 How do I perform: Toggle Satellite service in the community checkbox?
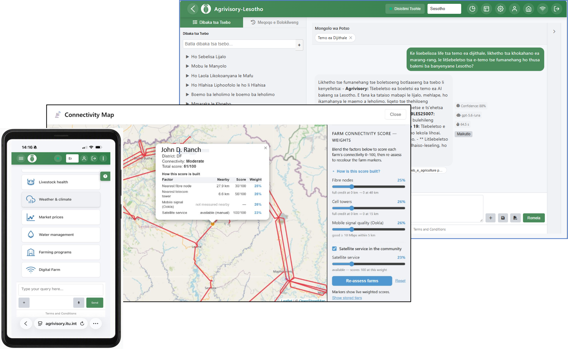tap(334, 249)
